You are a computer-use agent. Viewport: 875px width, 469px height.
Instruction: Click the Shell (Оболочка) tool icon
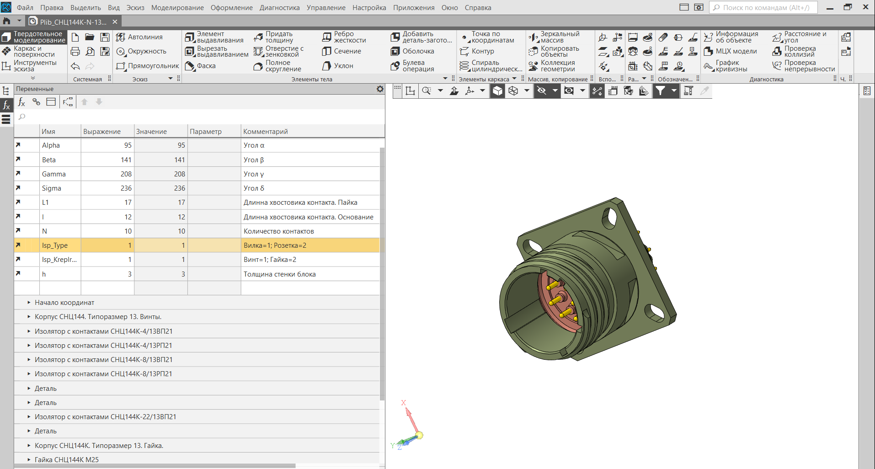coord(395,51)
